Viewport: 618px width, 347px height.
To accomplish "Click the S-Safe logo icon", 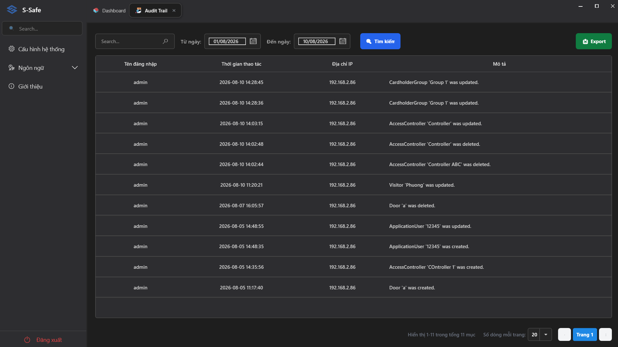I will tap(12, 10).
